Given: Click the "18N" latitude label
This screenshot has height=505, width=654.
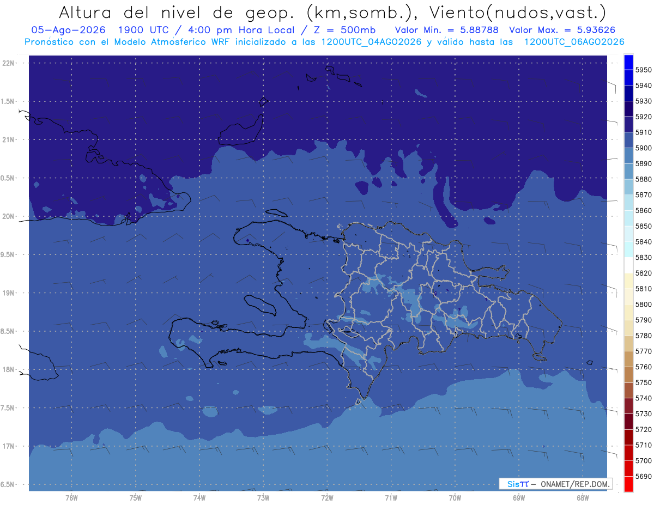Looking at the screenshot, I should pyautogui.click(x=9, y=370).
